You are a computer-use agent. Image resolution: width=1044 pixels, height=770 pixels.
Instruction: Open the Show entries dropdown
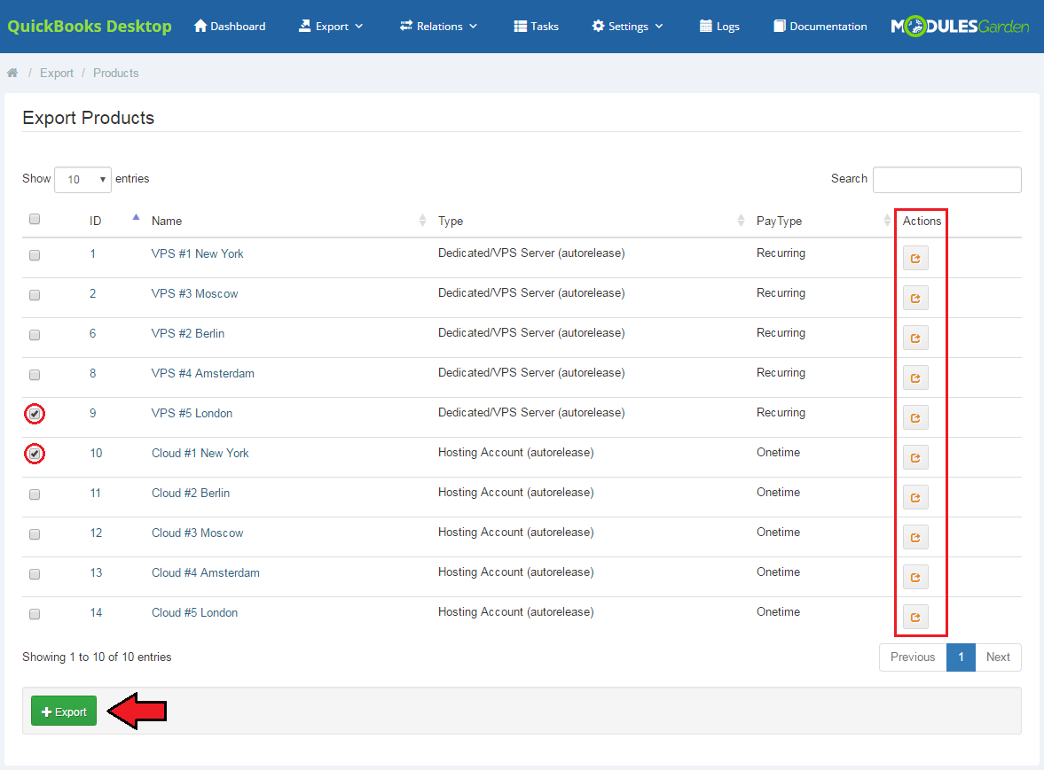pos(82,180)
